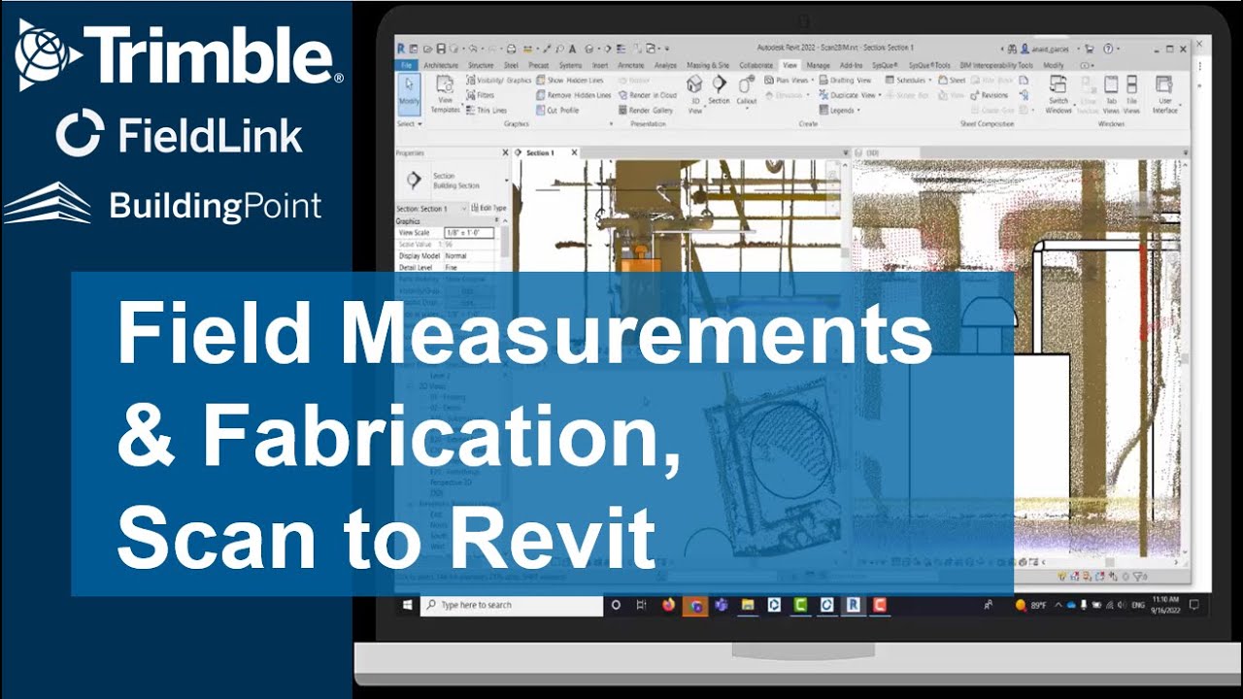The width and height of the screenshot is (1243, 699).
Task: Open Revisions dialog
Action: [x=990, y=95]
